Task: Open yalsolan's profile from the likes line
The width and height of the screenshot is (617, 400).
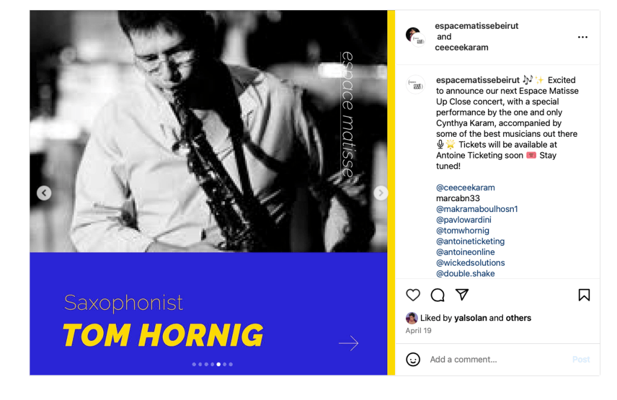Action: tap(470, 318)
